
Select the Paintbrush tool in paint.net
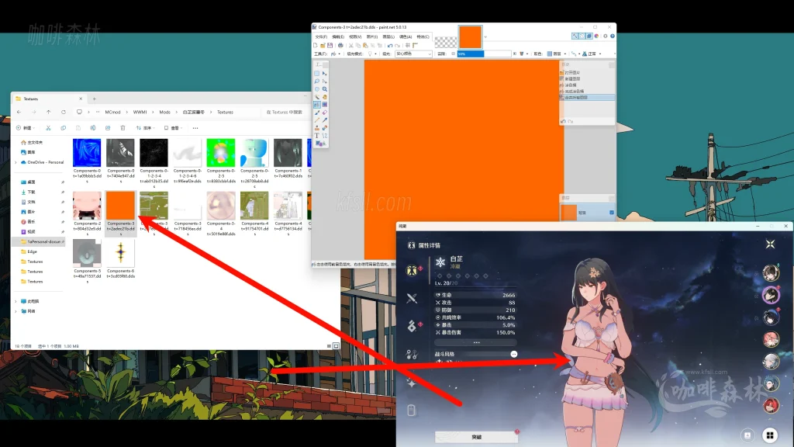(317, 113)
